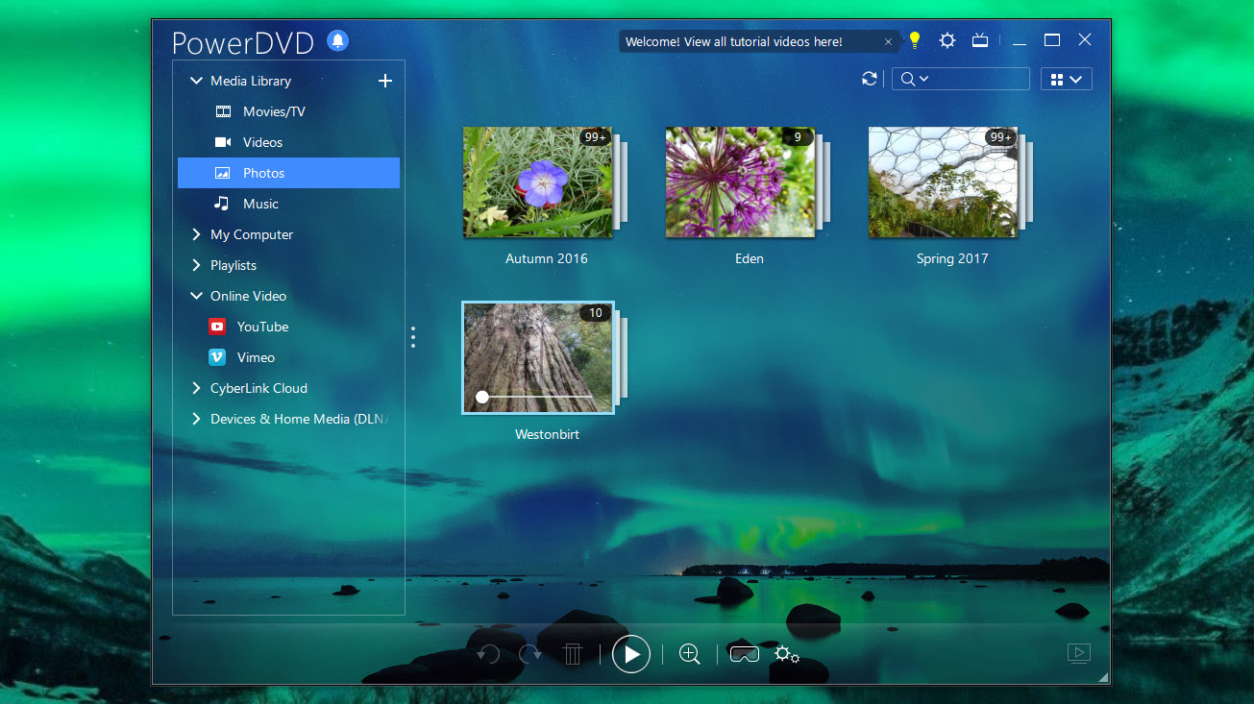
Task: Open the Eden album thumbnail
Action: tap(741, 182)
